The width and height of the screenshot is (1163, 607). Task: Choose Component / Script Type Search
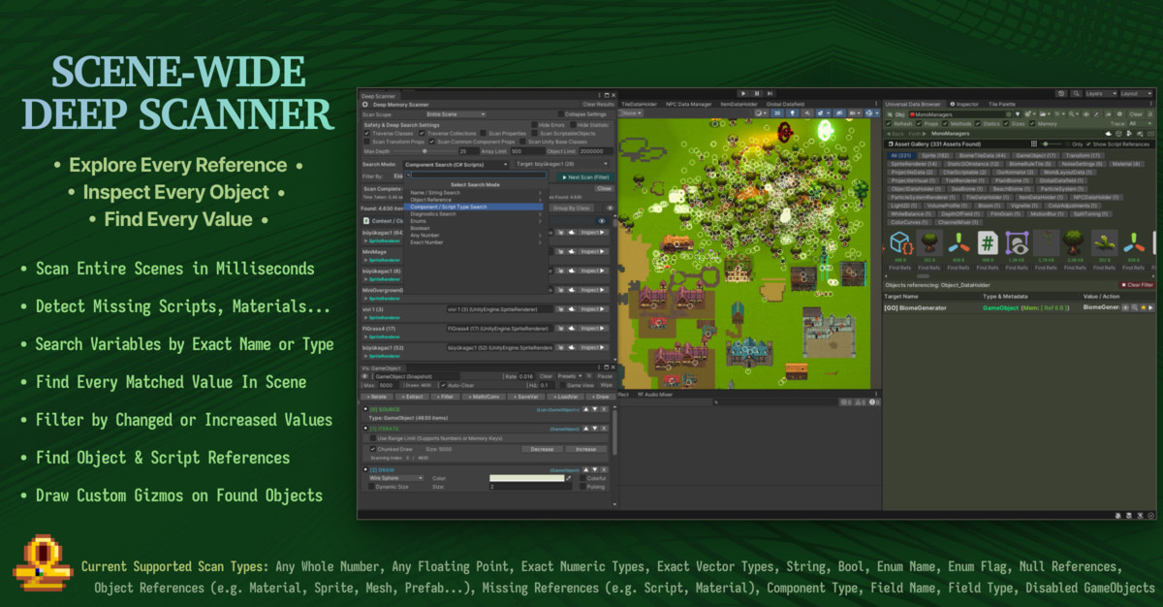tap(475, 207)
